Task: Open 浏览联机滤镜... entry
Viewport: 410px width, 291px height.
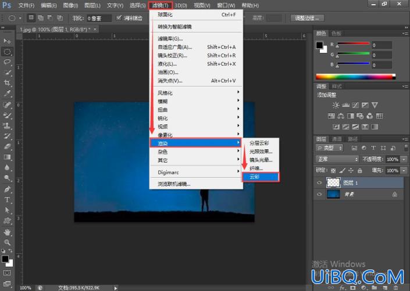Action: click(x=196, y=184)
